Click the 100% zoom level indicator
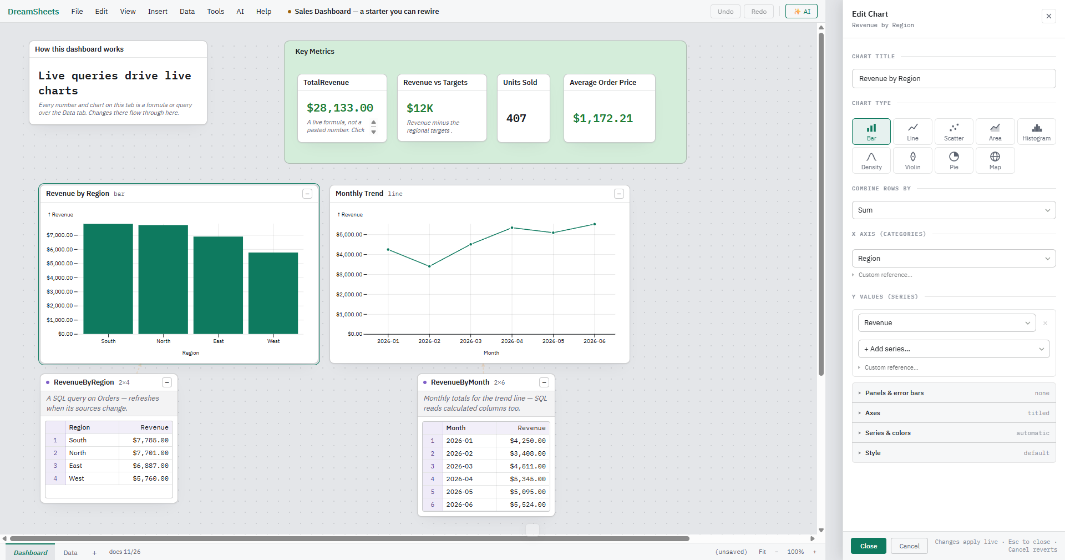This screenshot has height=560, width=1065. (795, 552)
